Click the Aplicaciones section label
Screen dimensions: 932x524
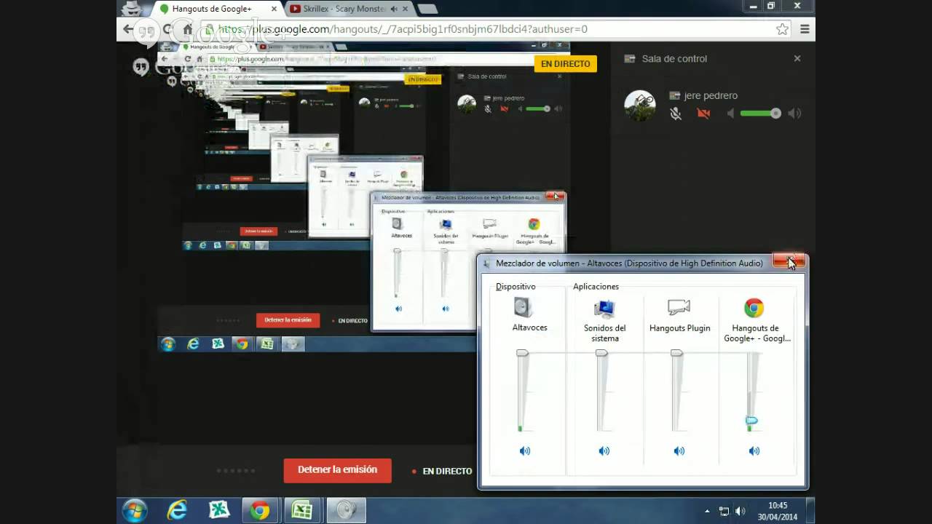coord(596,287)
